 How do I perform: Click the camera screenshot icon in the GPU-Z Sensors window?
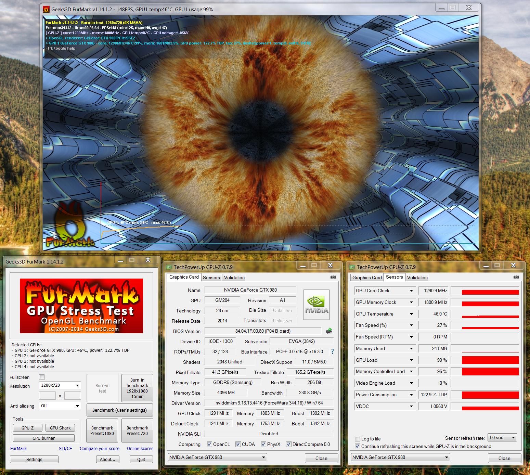(516, 277)
